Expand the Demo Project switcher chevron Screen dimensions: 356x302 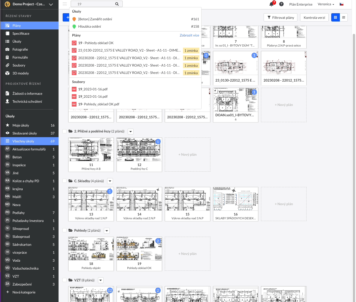coord(51,4)
